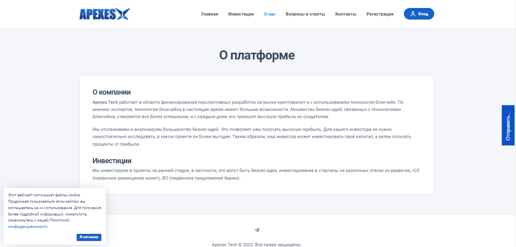Open the Вопросы и ответы page
This screenshot has width=516, height=247.
point(306,14)
